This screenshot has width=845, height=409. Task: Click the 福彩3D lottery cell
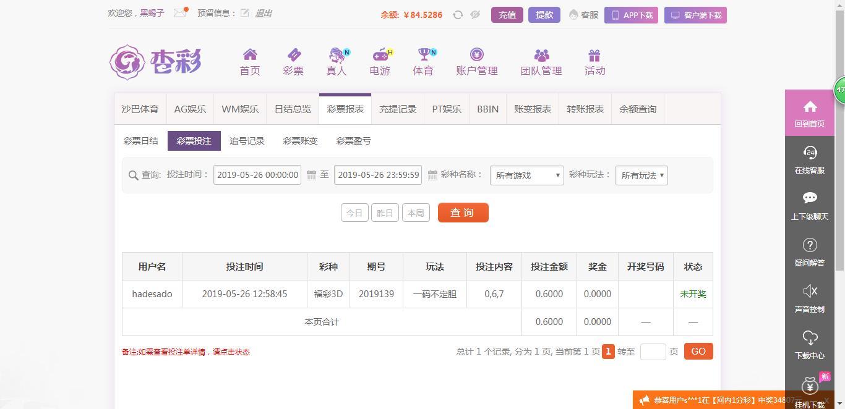(x=328, y=294)
